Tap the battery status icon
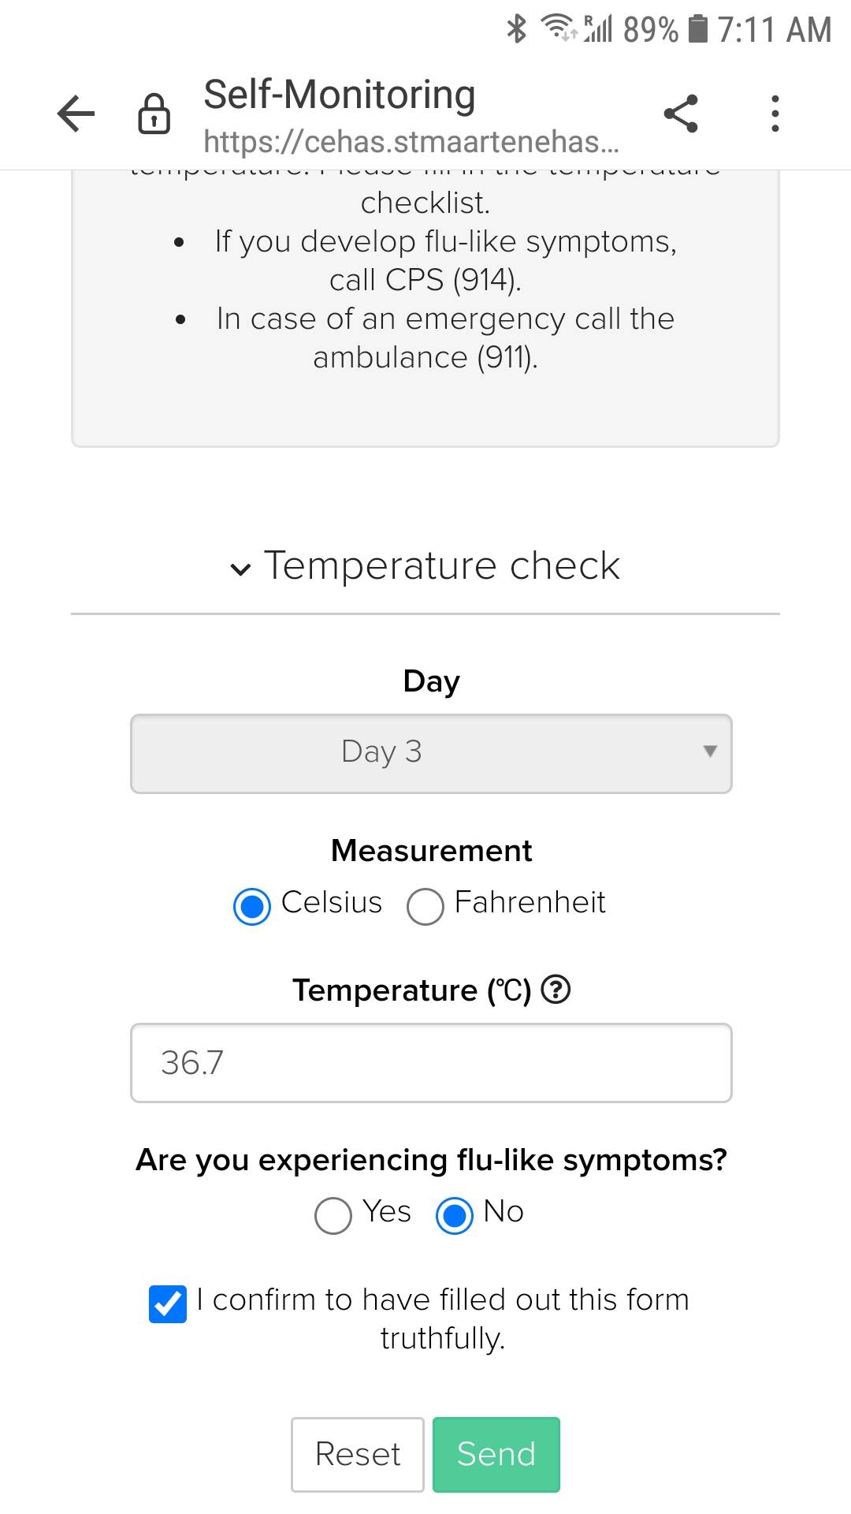 [698, 29]
